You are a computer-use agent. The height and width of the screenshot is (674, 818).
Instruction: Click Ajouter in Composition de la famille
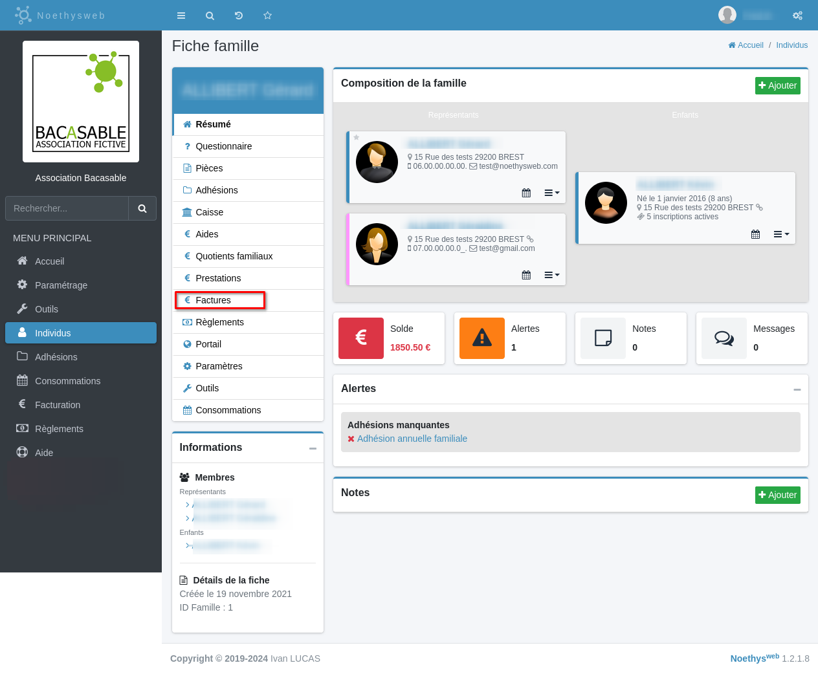tap(777, 85)
